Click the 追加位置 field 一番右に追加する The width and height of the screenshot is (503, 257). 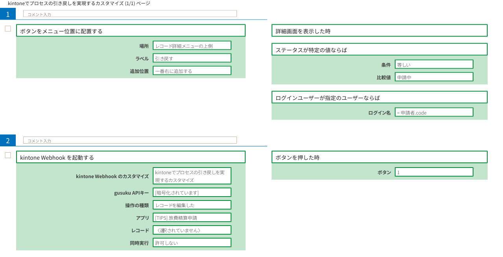192,71
